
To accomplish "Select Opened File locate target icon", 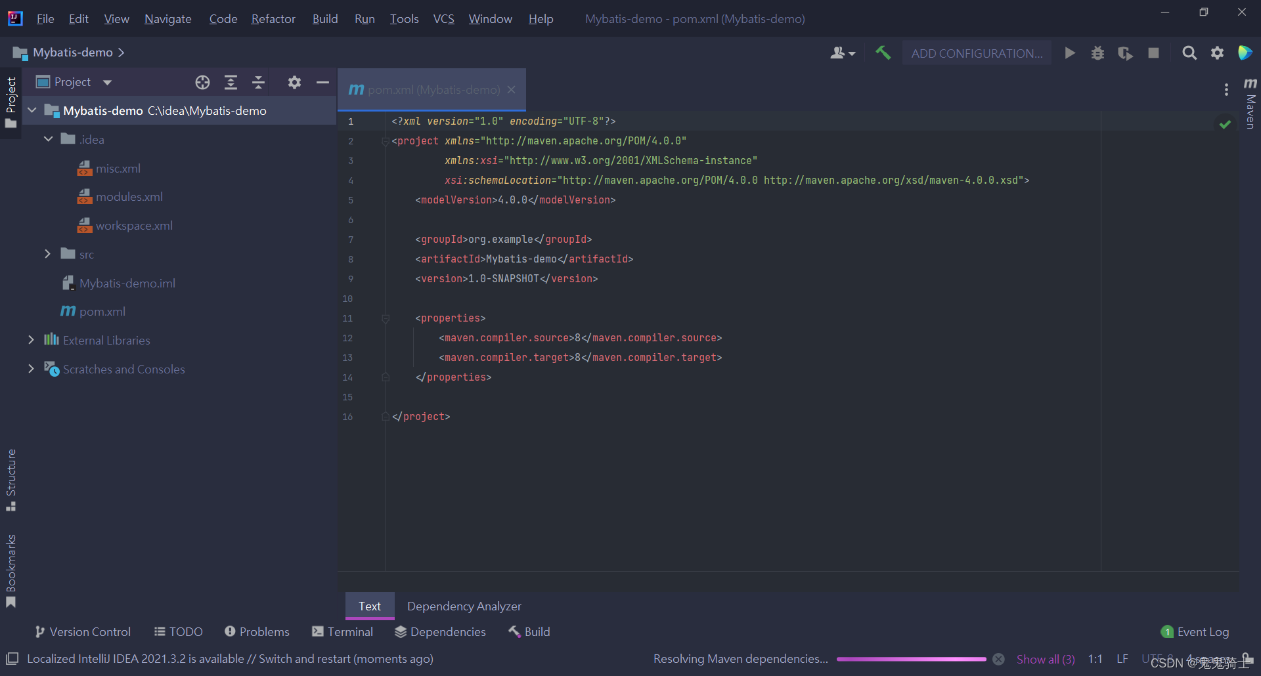I will [x=202, y=82].
